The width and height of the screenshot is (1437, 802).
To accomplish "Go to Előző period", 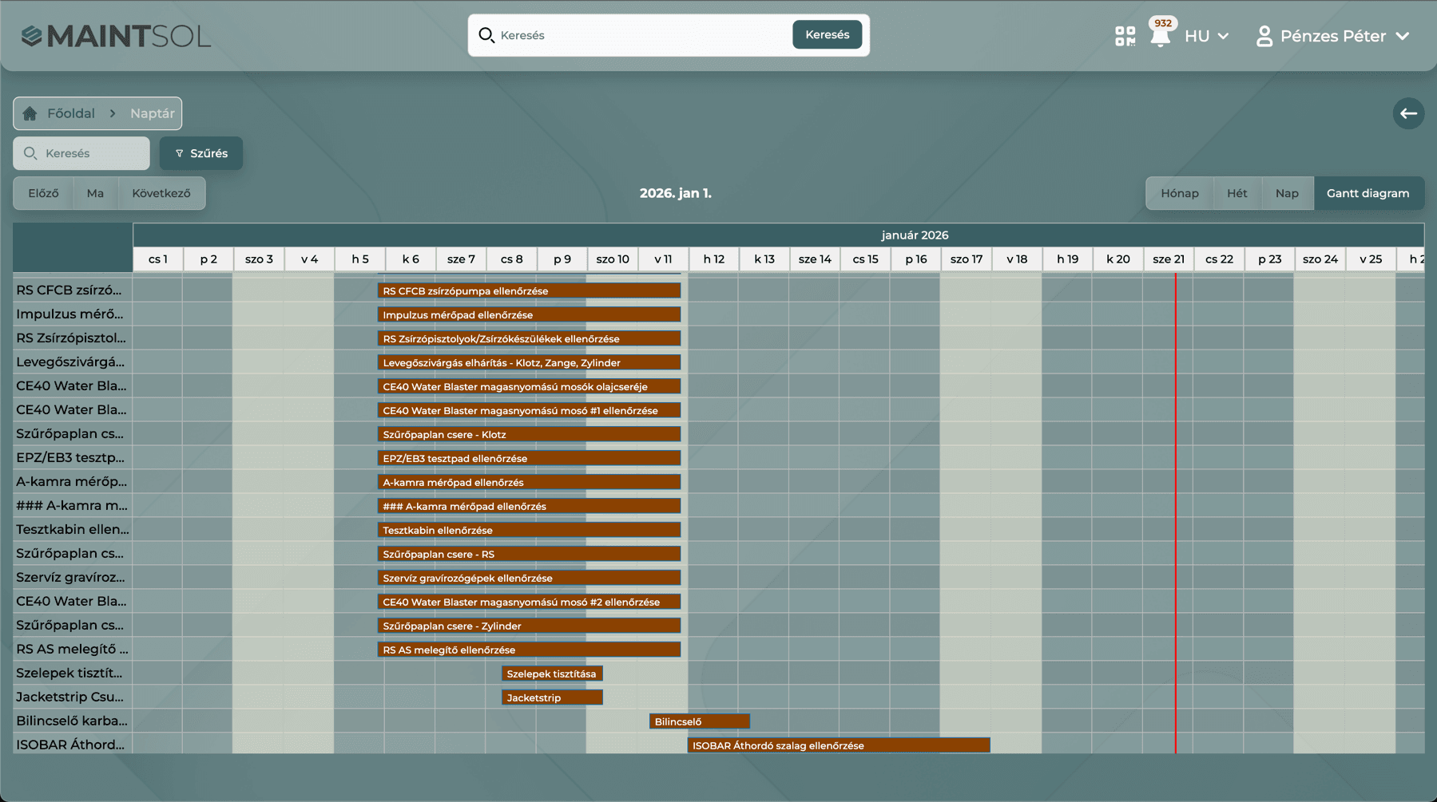I will coord(44,193).
